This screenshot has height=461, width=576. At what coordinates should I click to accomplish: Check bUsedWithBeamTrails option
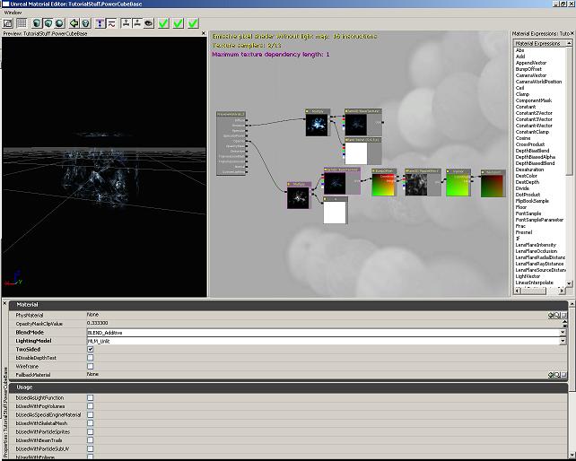coord(91,440)
